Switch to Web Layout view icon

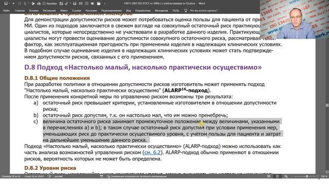click(286, 176)
